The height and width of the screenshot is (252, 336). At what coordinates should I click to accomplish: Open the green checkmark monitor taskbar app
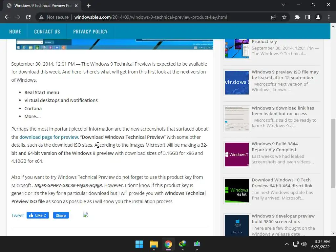coord(197,244)
